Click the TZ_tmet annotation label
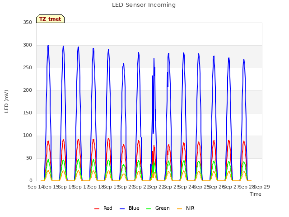Screen dimensions: 289x217 coord(50,19)
